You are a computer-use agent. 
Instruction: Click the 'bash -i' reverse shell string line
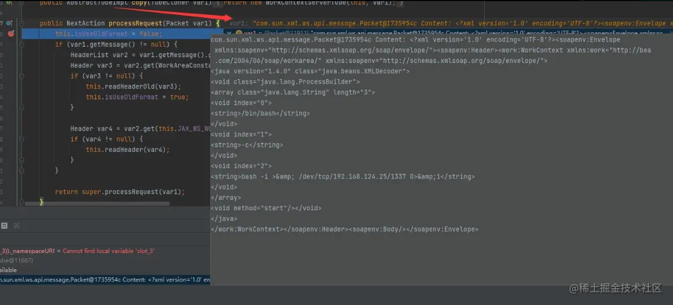tap(343, 176)
